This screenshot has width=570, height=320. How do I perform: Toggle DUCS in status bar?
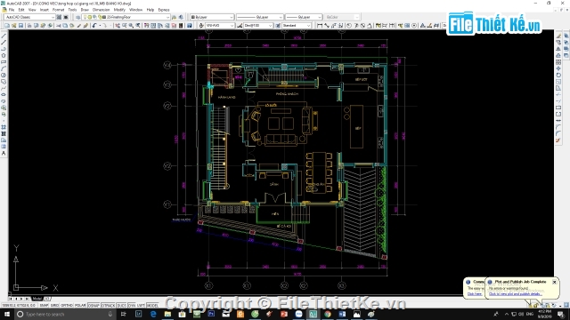pyautogui.click(x=121, y=306)
